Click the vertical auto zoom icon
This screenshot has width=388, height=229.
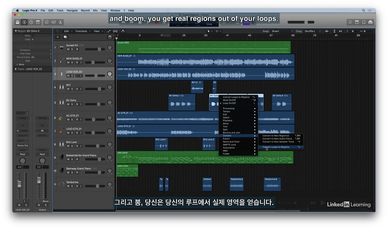click(334, 31)
